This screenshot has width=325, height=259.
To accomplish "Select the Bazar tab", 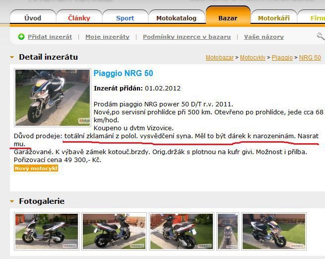I will (x=228, y=17).
